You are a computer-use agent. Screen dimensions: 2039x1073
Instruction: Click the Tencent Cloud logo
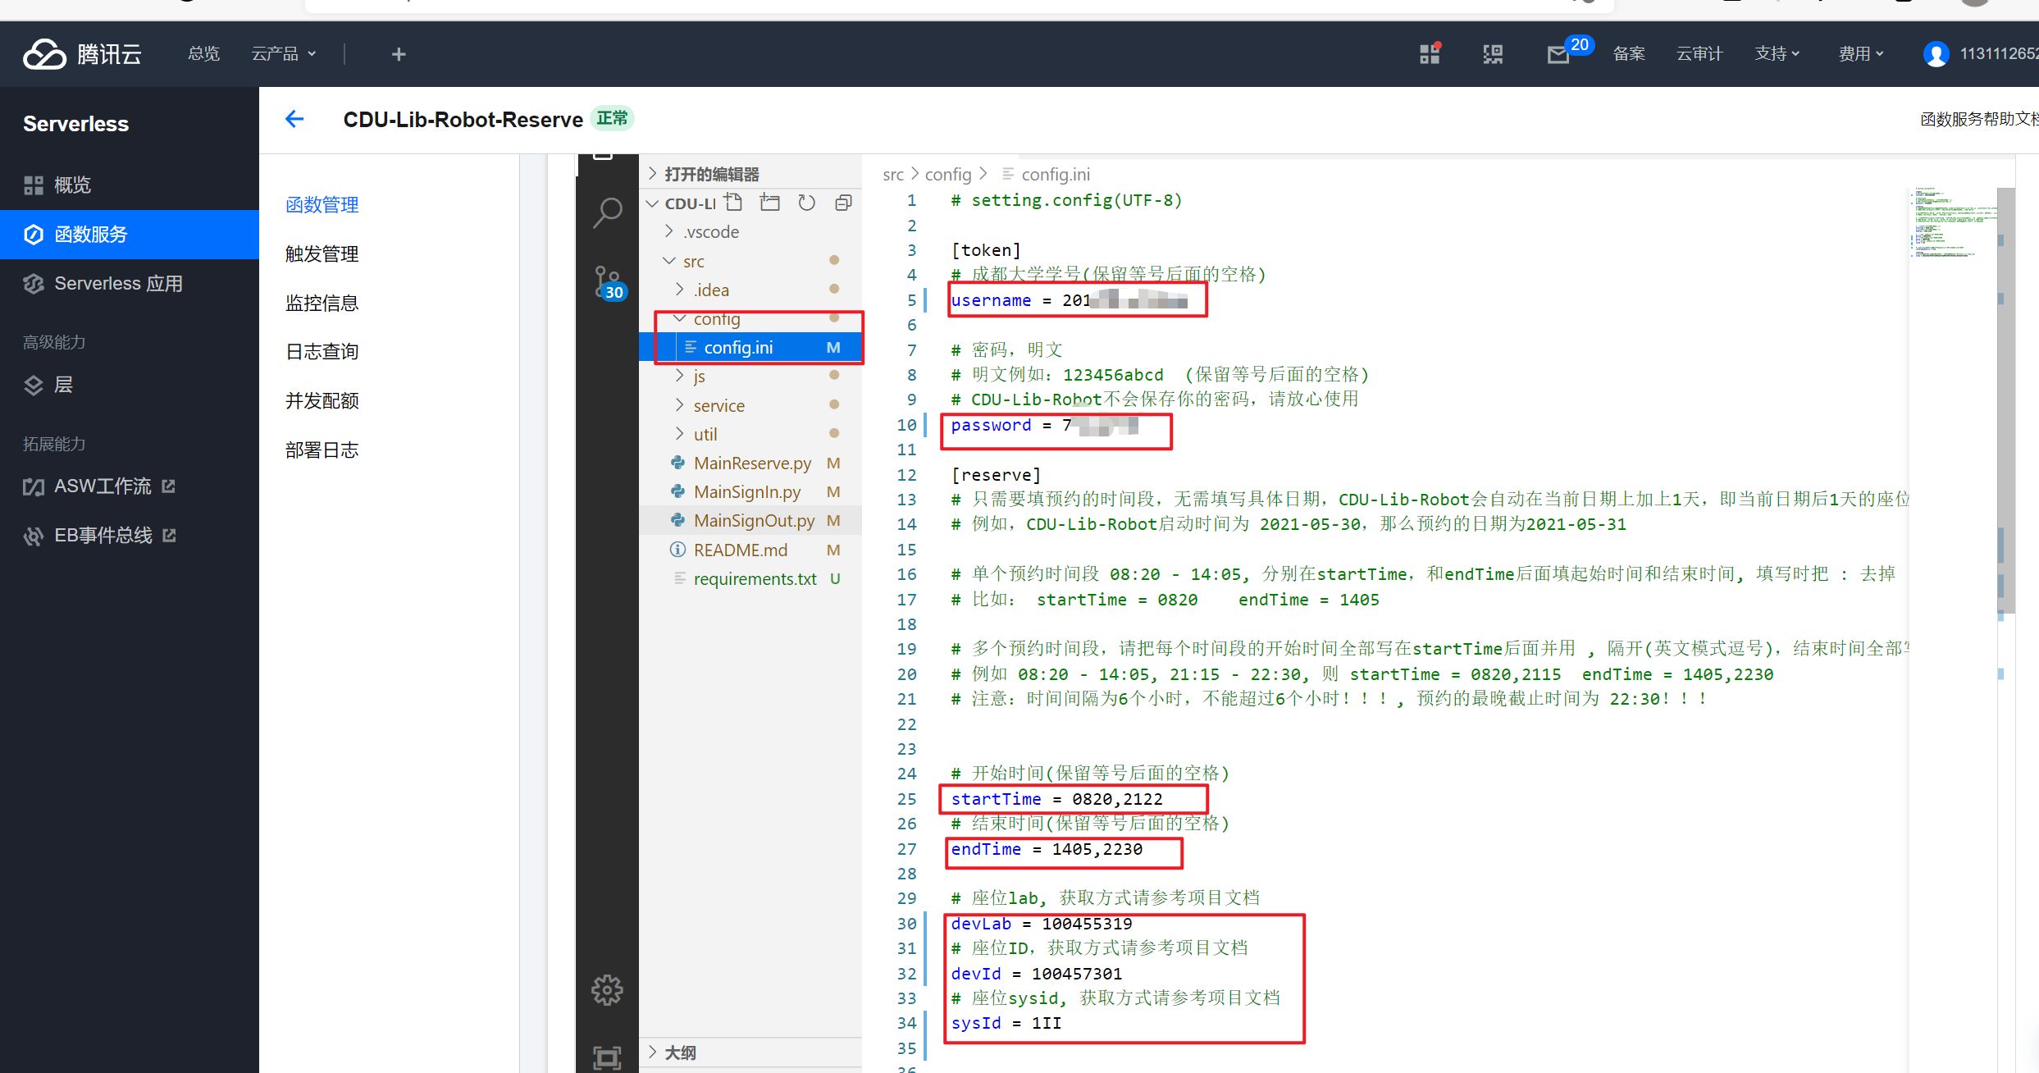click(82, 54)
